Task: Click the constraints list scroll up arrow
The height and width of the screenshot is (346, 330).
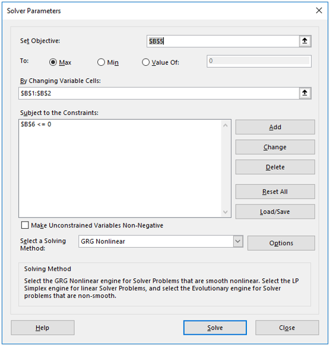Action: 226,126
